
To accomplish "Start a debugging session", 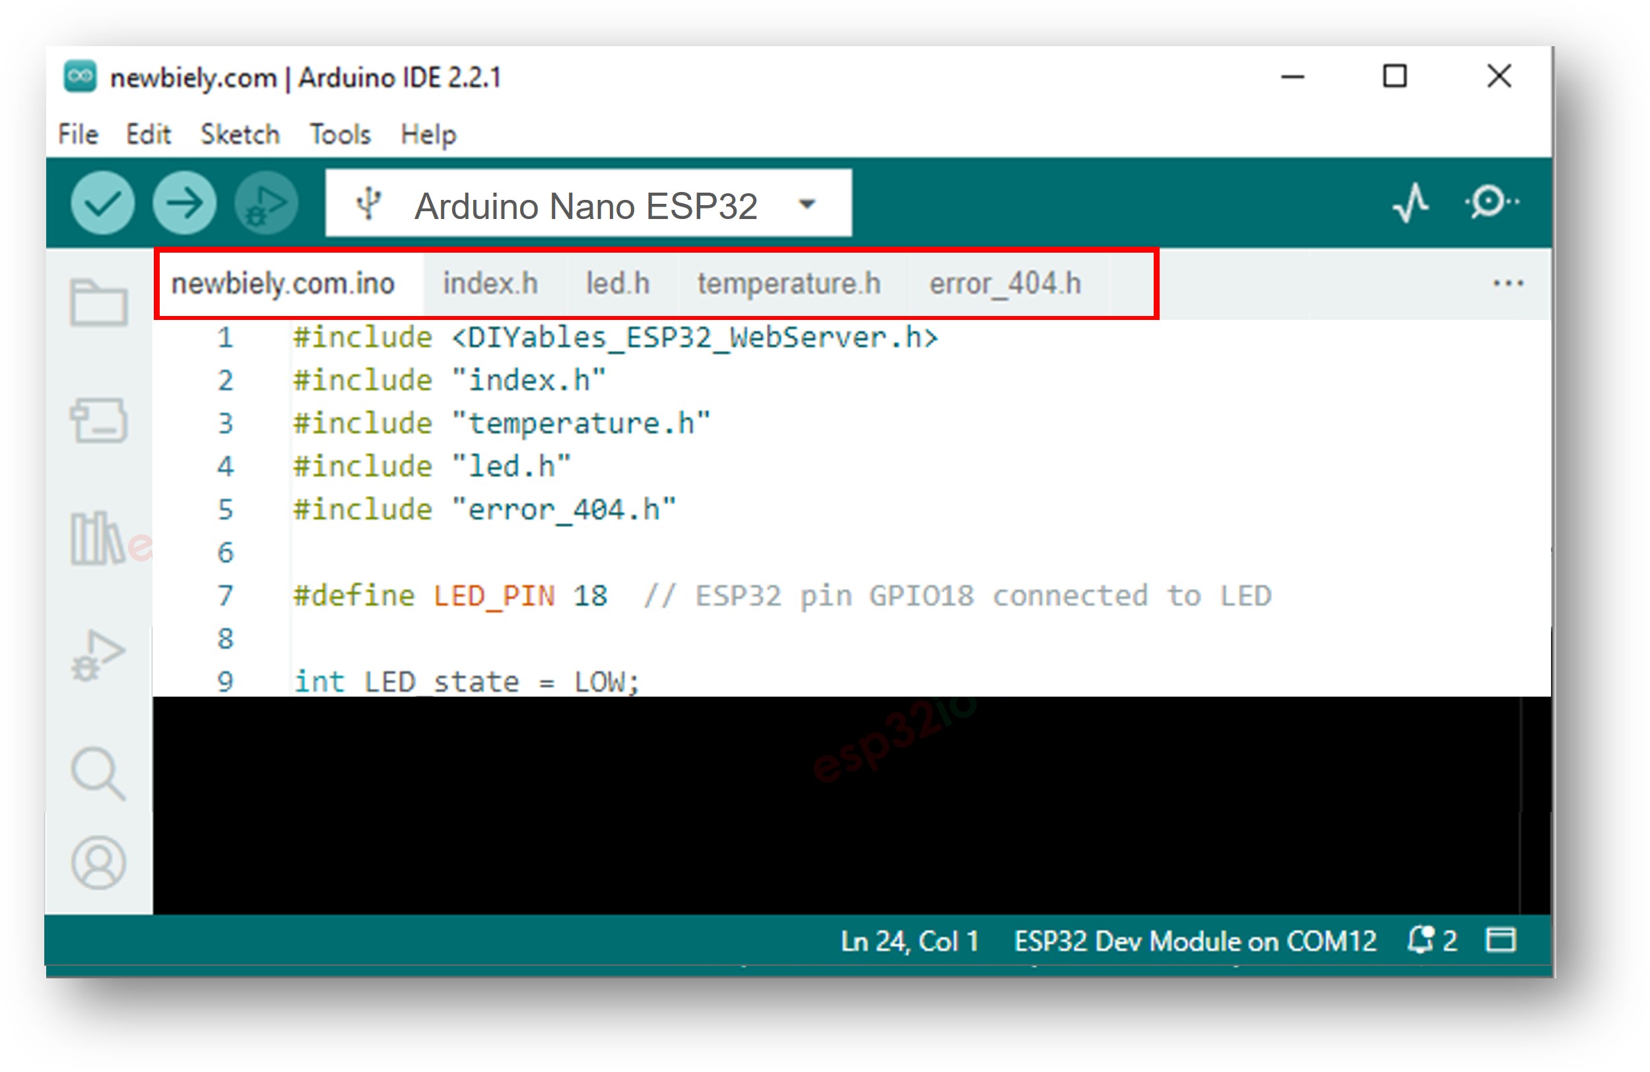I will click(x=264, y=203).
